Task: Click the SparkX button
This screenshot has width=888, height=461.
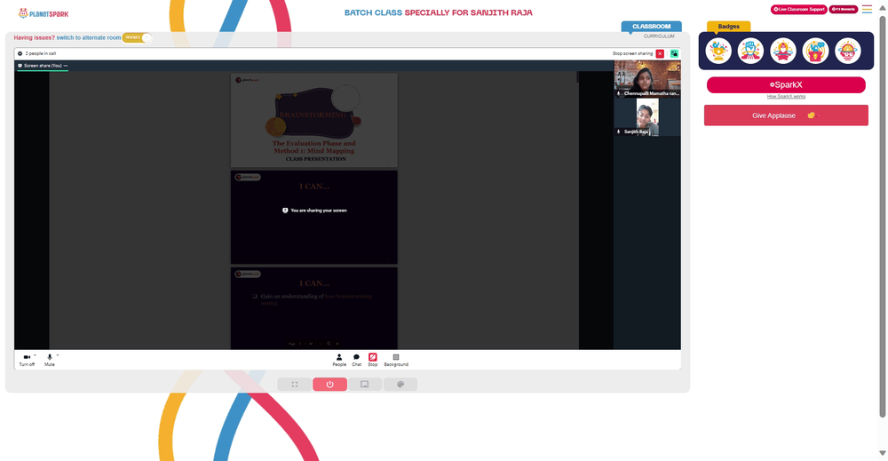Action: point(786,85)
